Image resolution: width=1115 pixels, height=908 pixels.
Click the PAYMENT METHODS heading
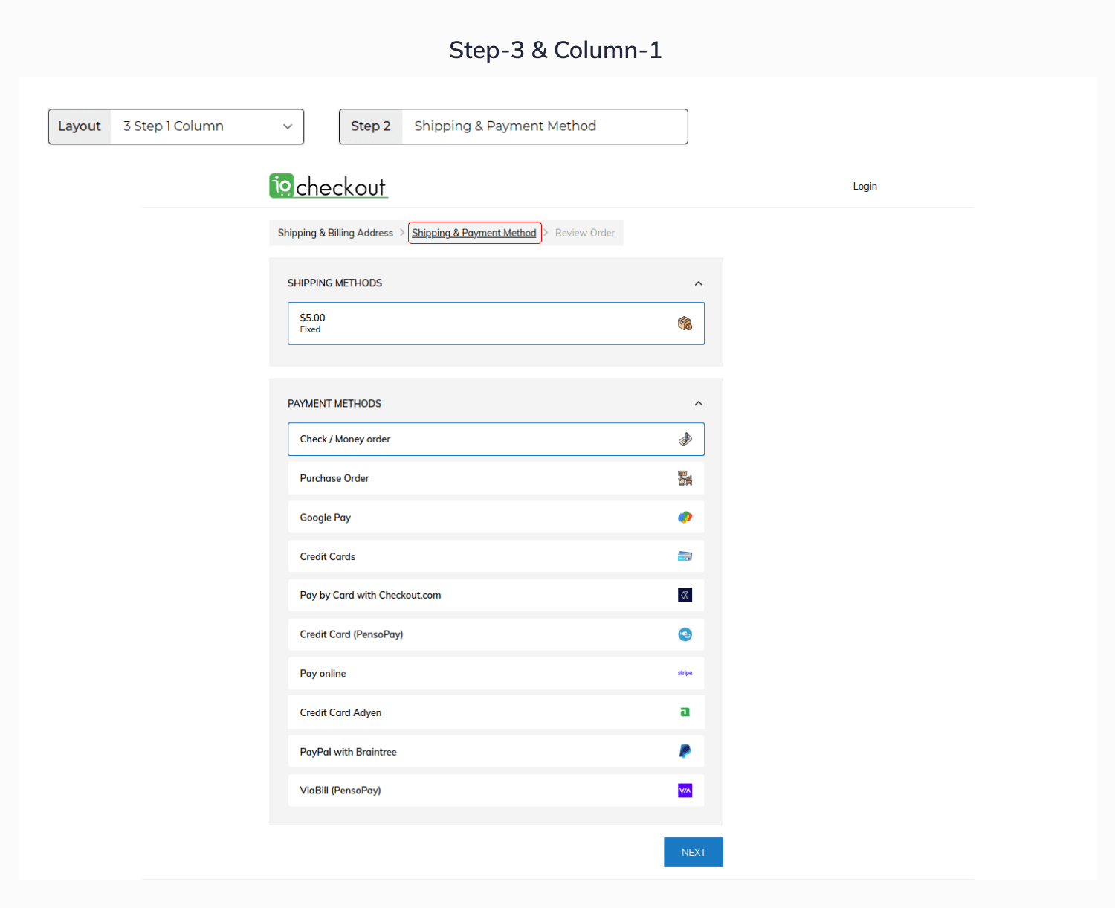[334, 403]
